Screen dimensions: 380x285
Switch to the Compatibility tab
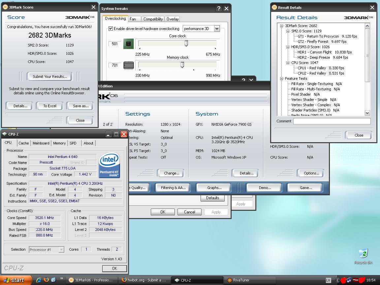(153, 19)
